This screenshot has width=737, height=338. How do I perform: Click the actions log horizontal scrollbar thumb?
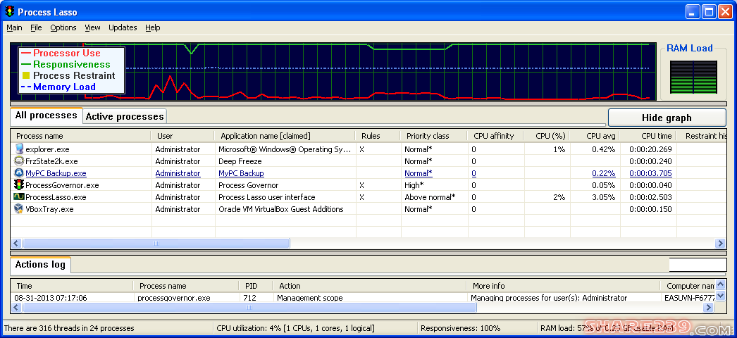click(x=249, y=308)
